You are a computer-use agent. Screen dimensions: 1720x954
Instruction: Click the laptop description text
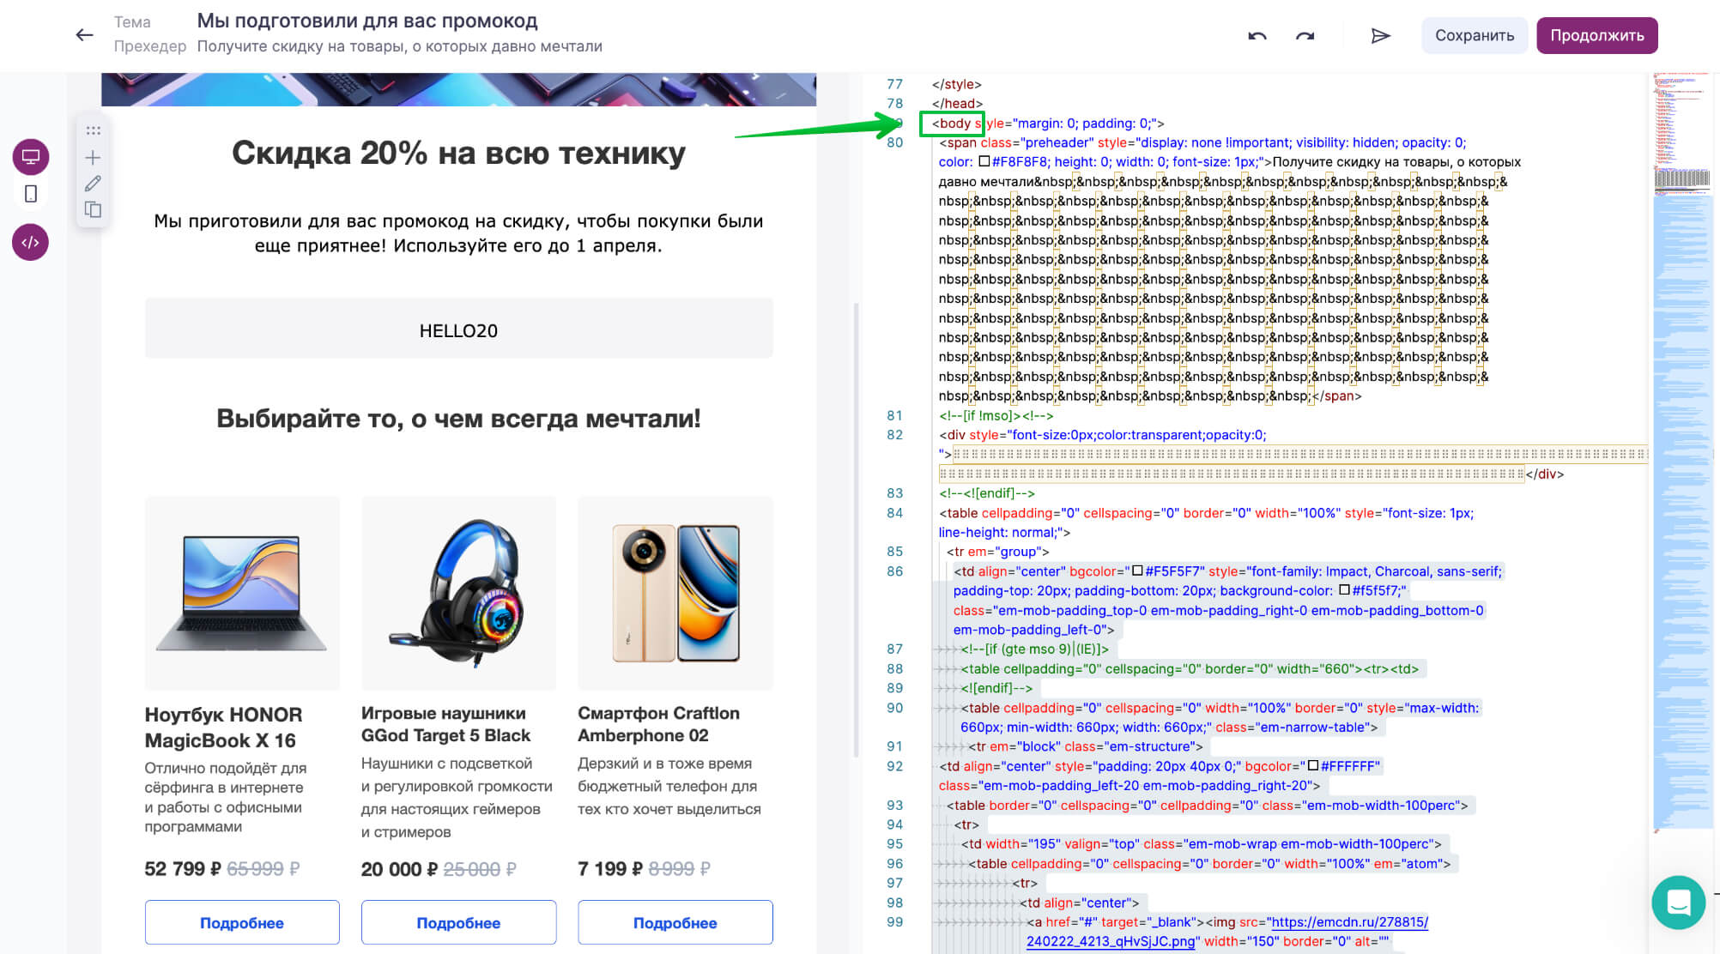click(x=226, y=797)
